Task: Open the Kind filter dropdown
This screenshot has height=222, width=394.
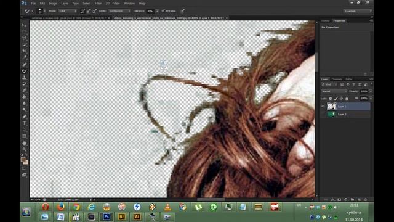Action: [x=329, y=84]
